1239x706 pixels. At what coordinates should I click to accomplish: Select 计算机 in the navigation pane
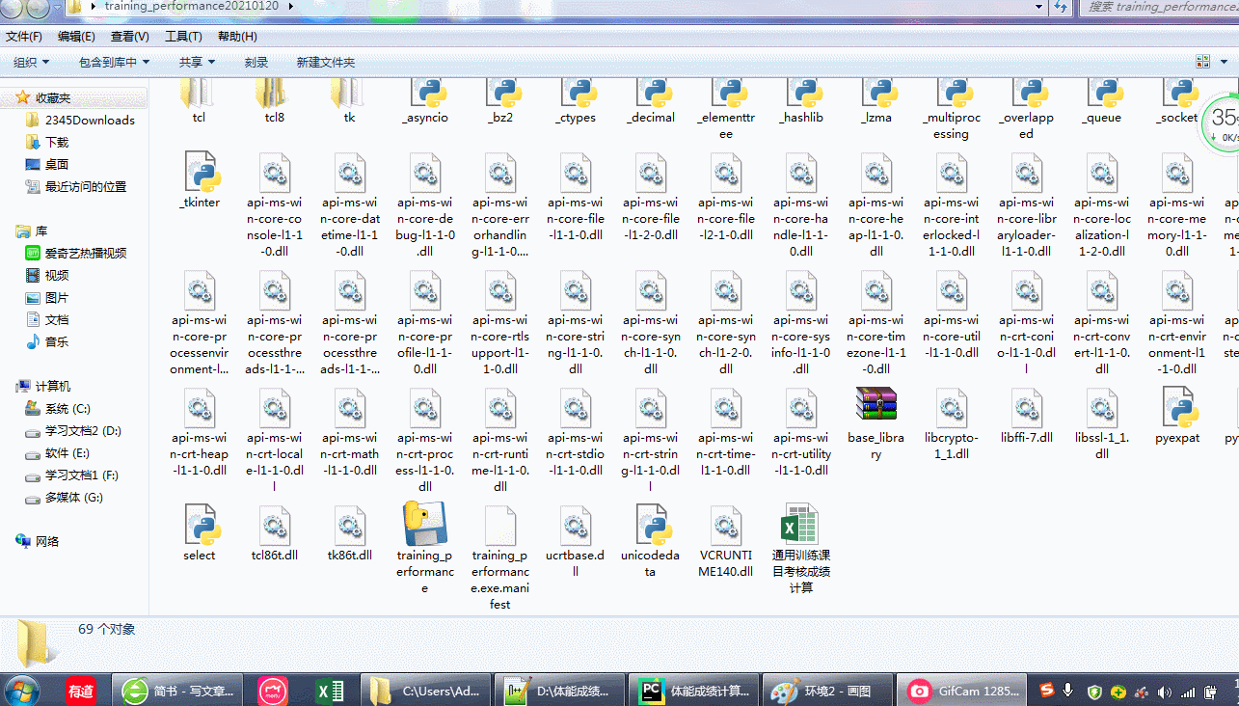52,386
